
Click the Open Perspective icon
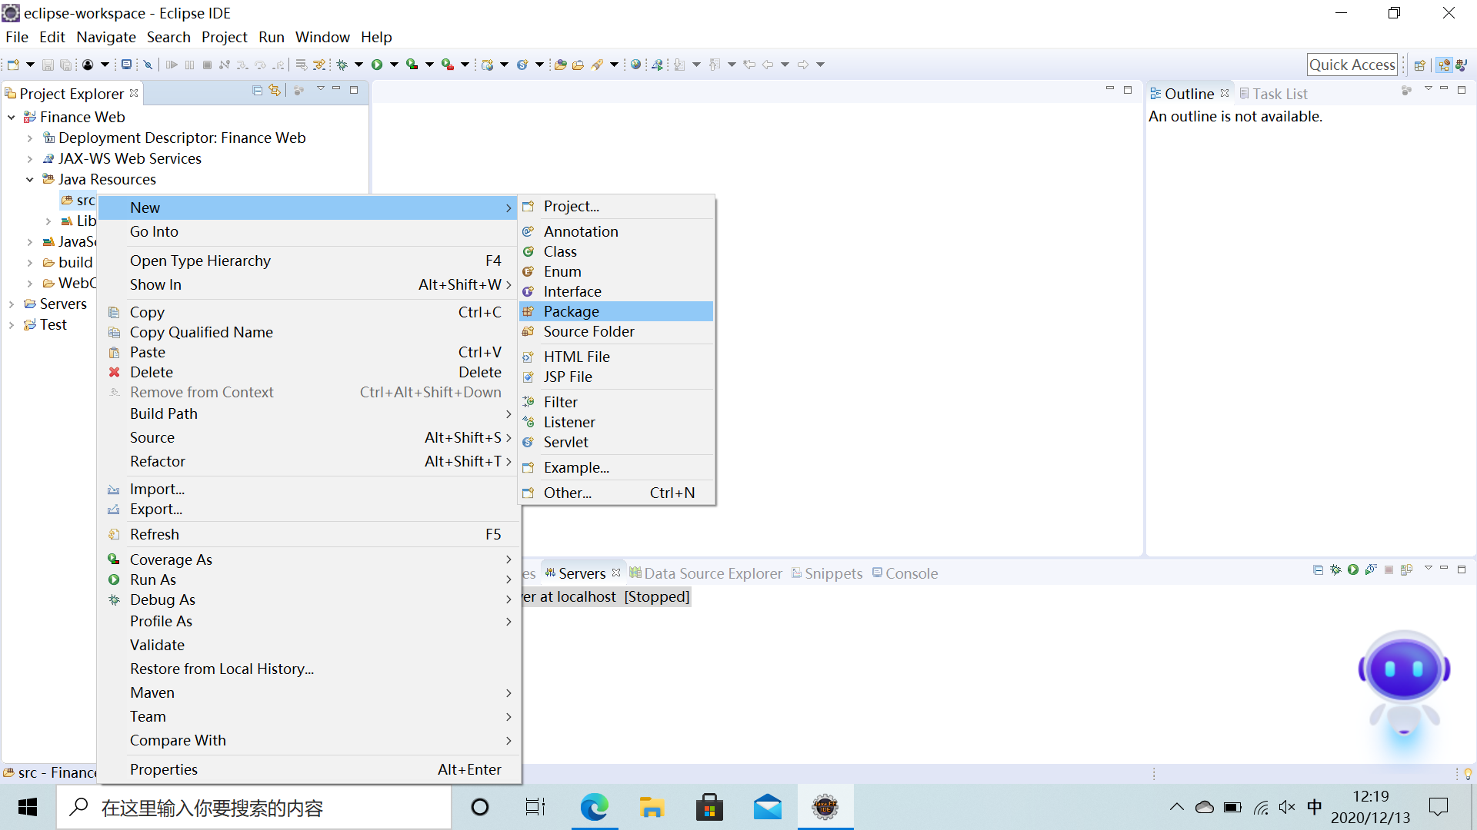[x=1420, y=65]
